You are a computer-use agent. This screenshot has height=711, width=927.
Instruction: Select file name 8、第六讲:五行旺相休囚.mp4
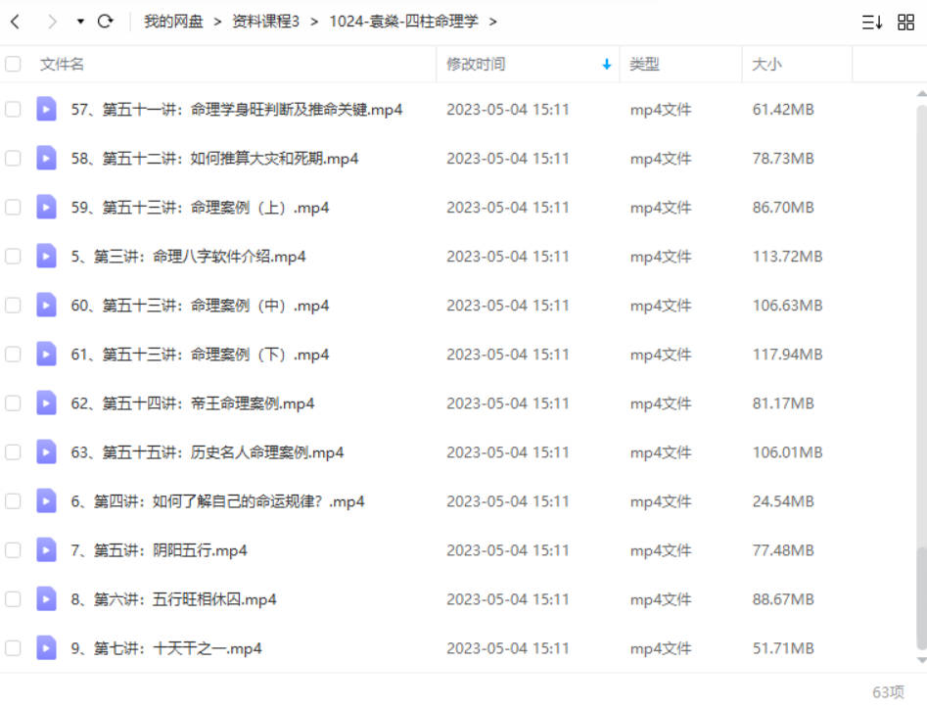(174, 599)
